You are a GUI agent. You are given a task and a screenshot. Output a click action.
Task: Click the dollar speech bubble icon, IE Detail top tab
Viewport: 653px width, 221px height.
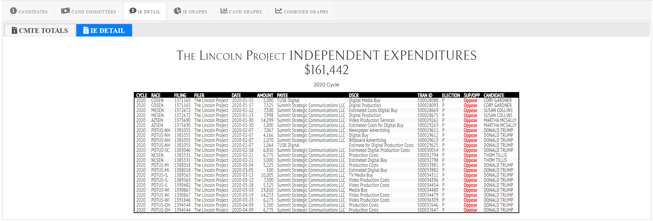click(133, 11)
